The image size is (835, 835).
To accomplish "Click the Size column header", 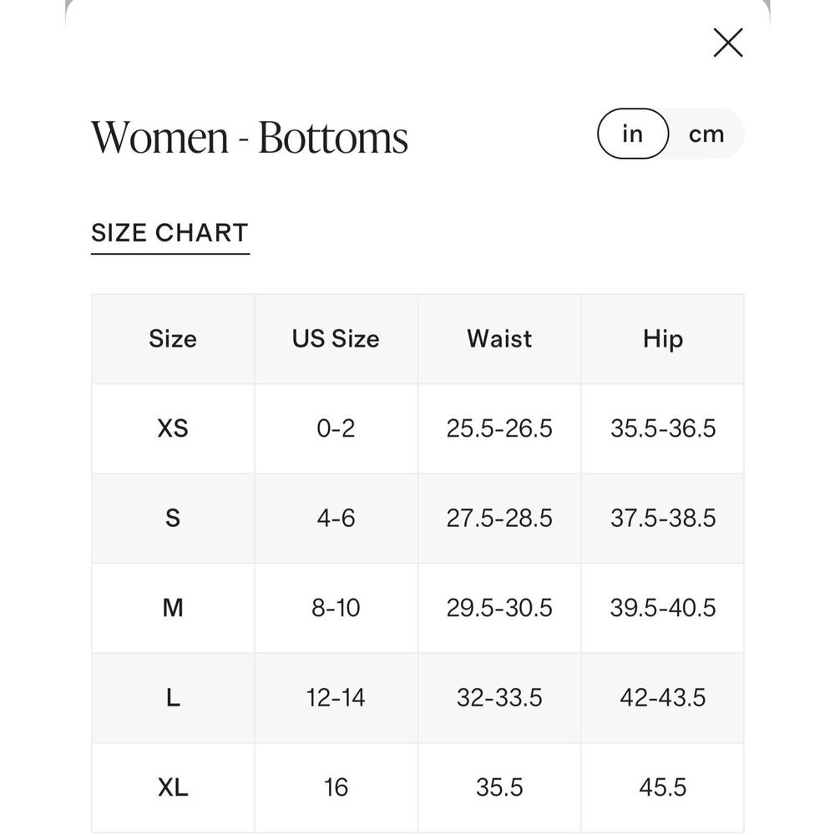I will coord(173,339).
